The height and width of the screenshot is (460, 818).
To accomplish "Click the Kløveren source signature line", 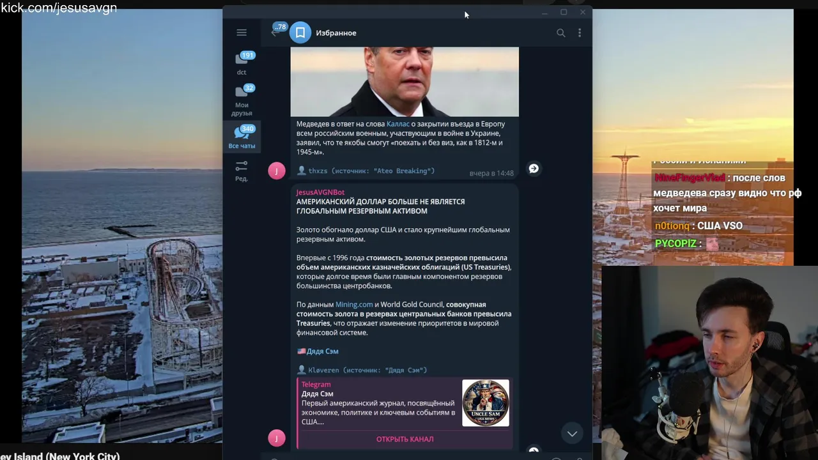I will 362,370.
